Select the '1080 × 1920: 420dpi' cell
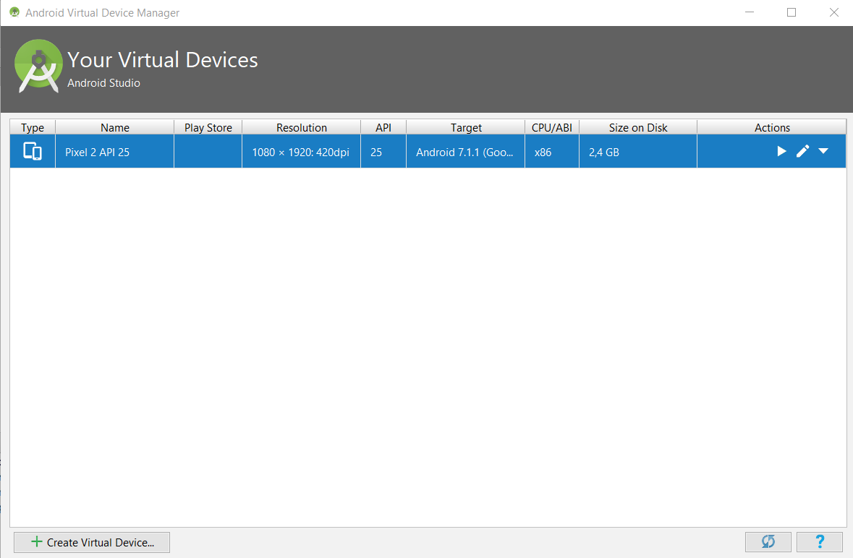Image resolution: width=853 pixels, height=558 pixels. click(302, 152)
